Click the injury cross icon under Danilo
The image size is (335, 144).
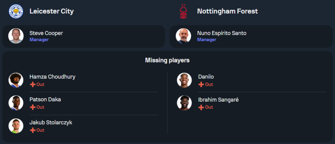tap(201, 85)
